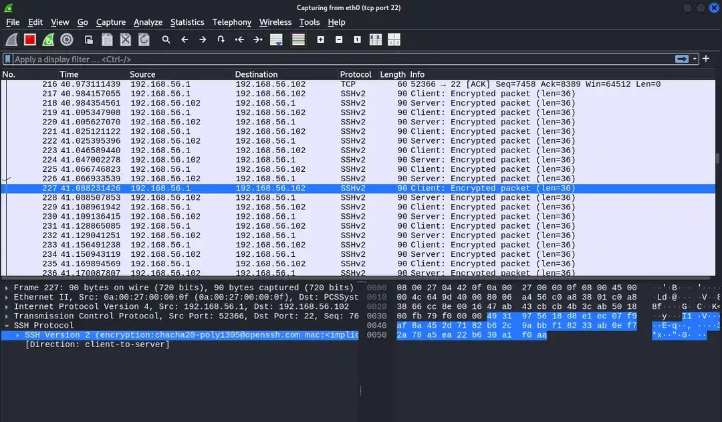Sort by the Source column header
The height and width of the screenshot is (422, 722).
[180, 74]
